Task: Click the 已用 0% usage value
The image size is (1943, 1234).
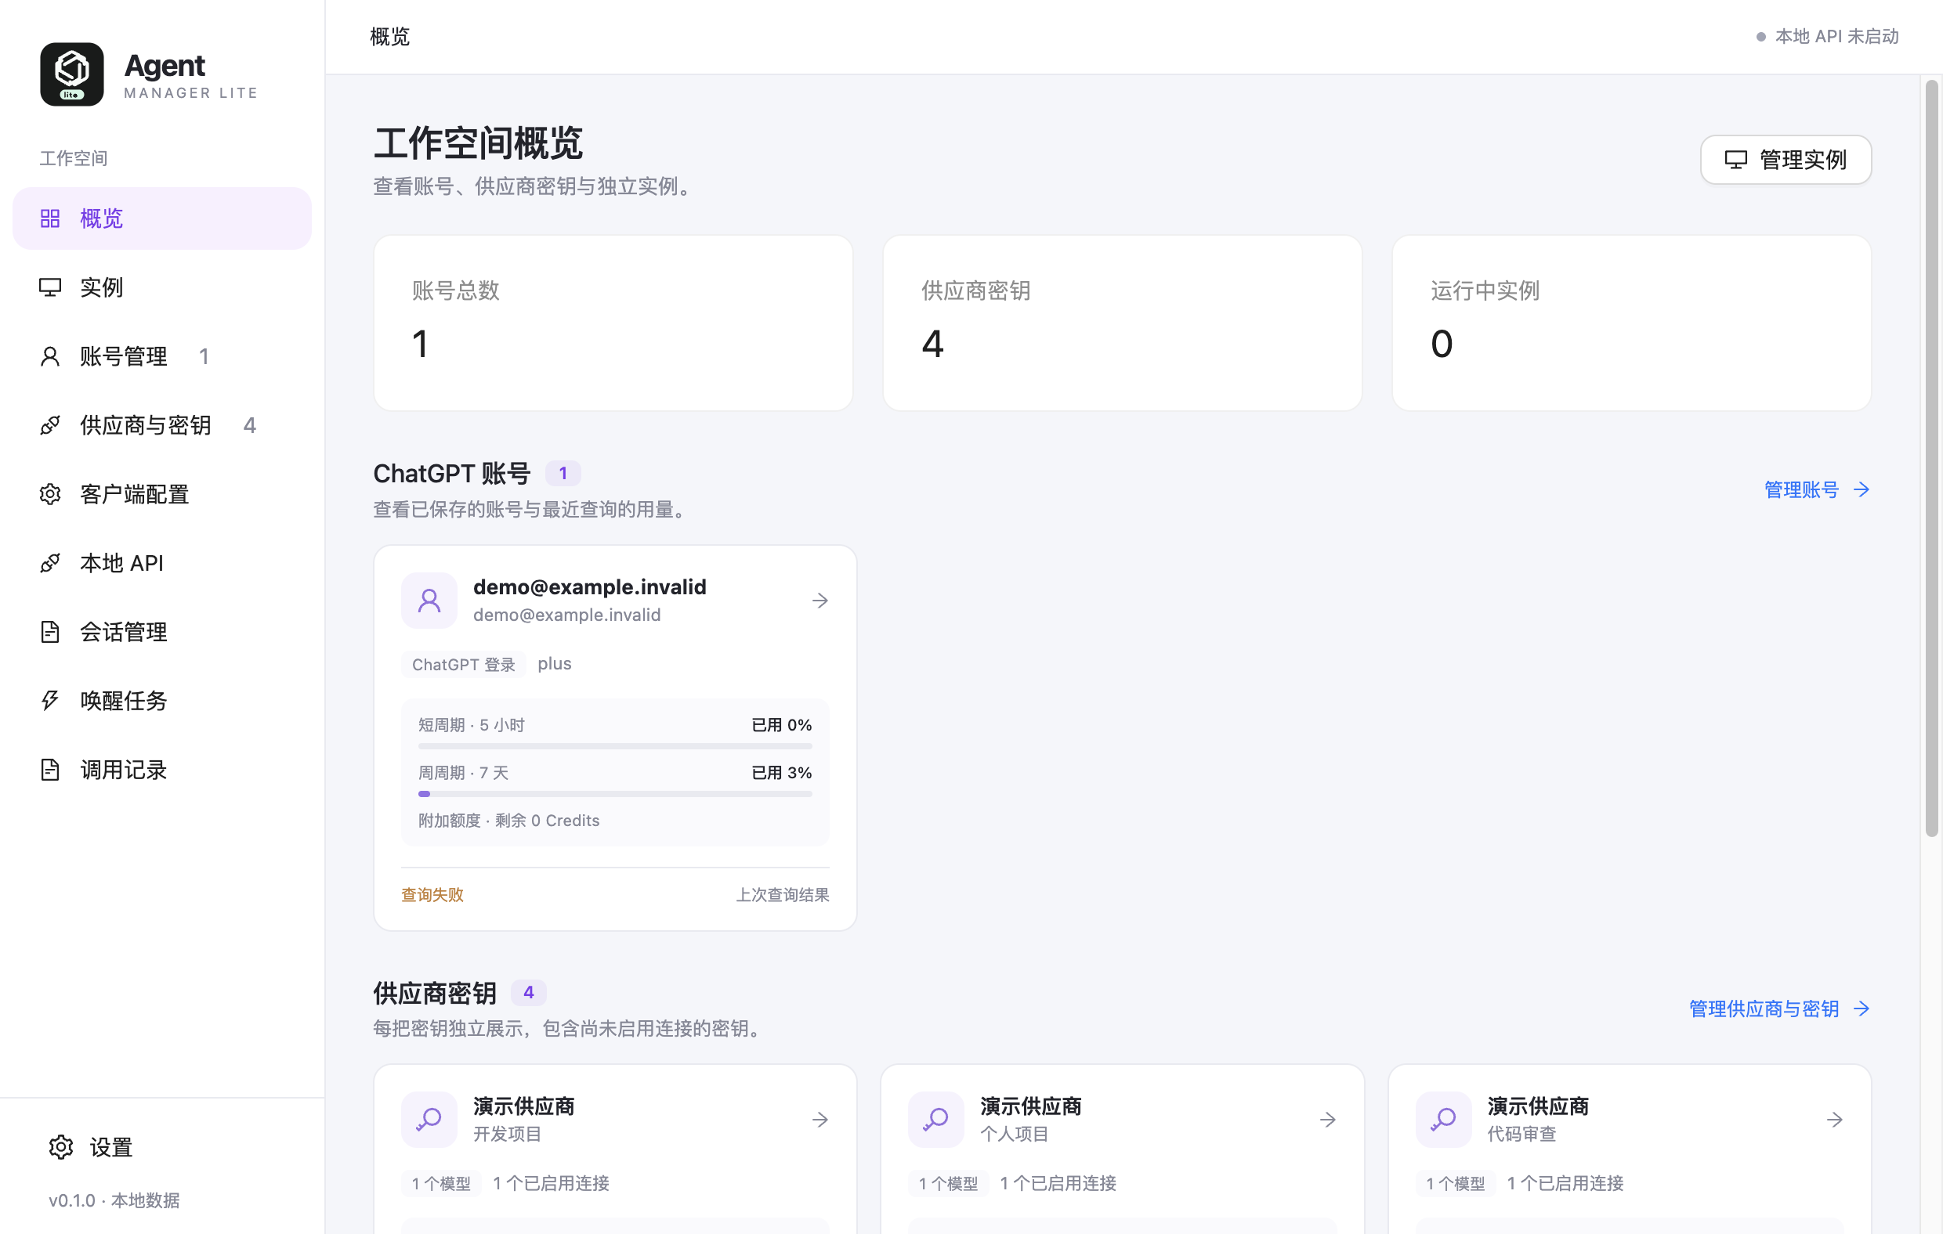Action: (x=782, y=725)
